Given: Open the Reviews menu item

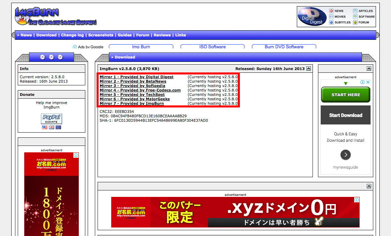Looking at the screenshot, I should pos(162,35).
